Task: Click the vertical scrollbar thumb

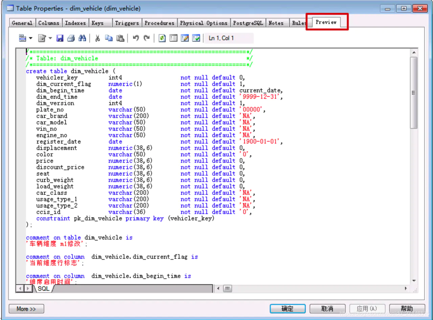Action: click(414, 92)
